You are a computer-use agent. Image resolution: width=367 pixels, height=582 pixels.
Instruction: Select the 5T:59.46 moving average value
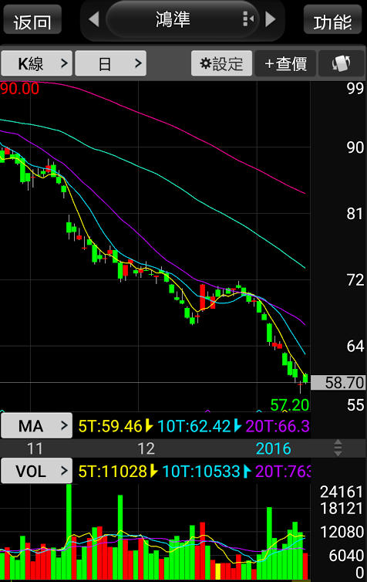(x=110, y=426)
